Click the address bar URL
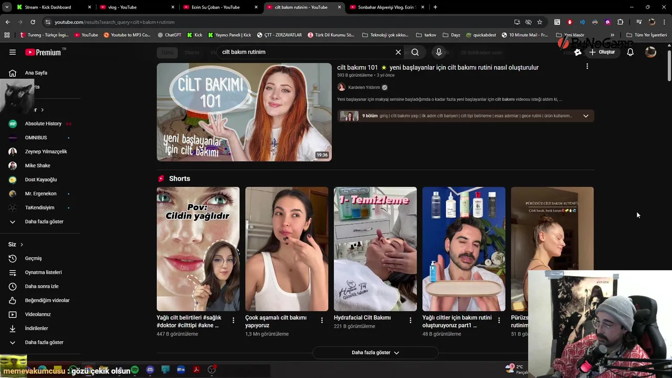The height and width of the screenshot is (378, 672). [x=114, y=22]
